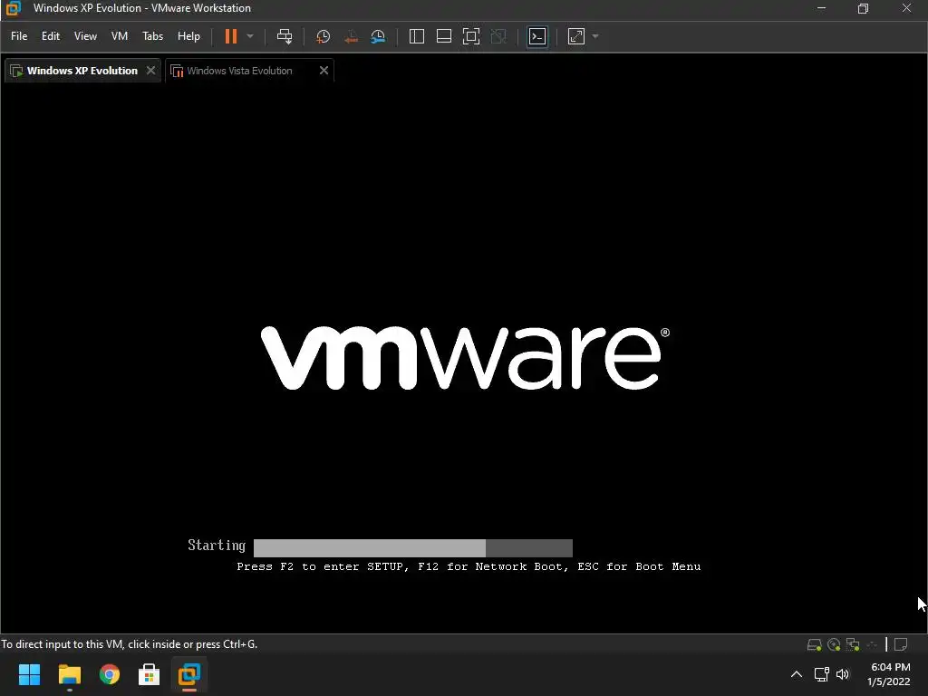Toggle the console view button
This screenshot has height=696, width=928.
[x=537, y=36]
